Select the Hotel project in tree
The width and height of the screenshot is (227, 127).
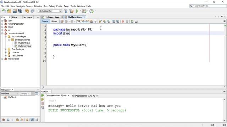(x=10, y=27)
